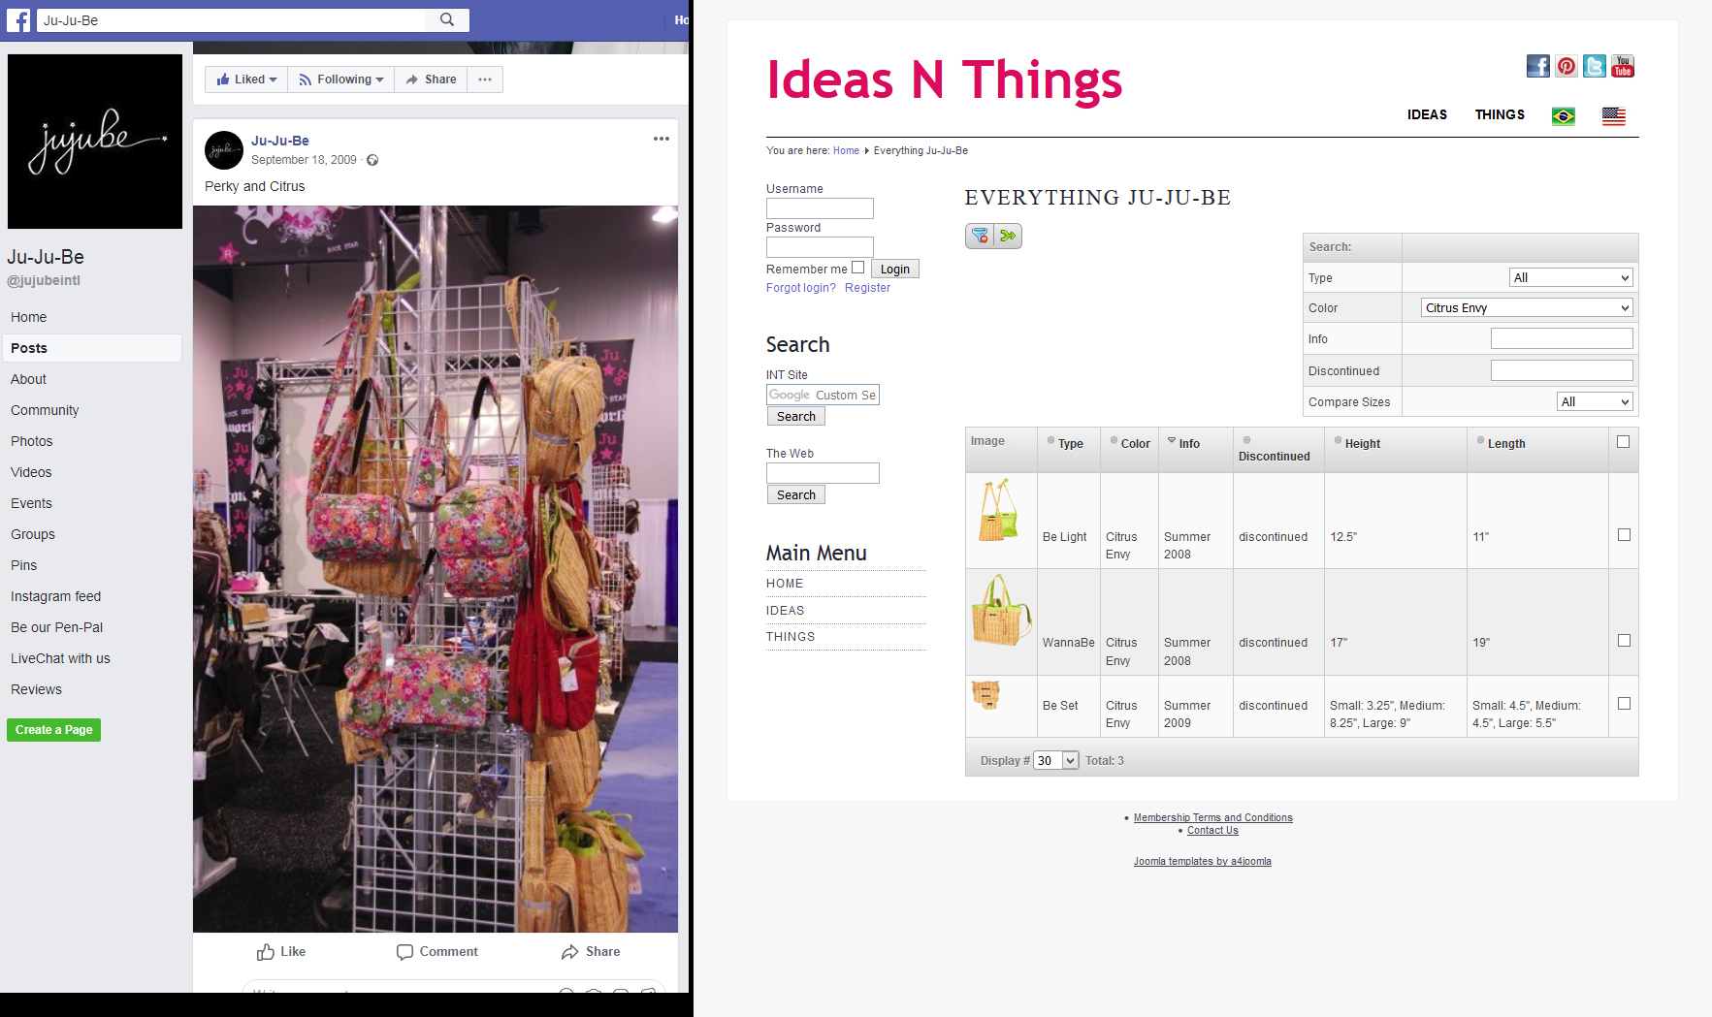
Task: Click the magnifier search icon in Facebook search bar
Action: coord(447,19)
